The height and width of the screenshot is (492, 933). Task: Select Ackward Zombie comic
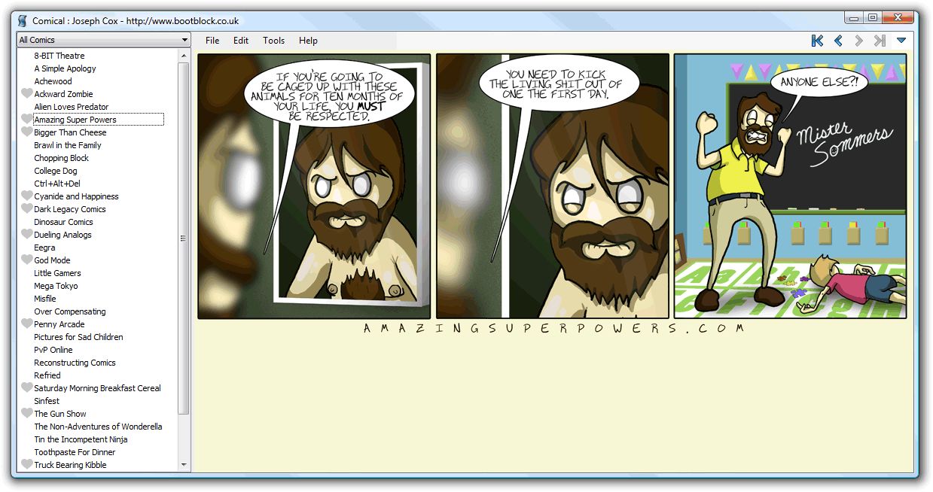[63, 94]
